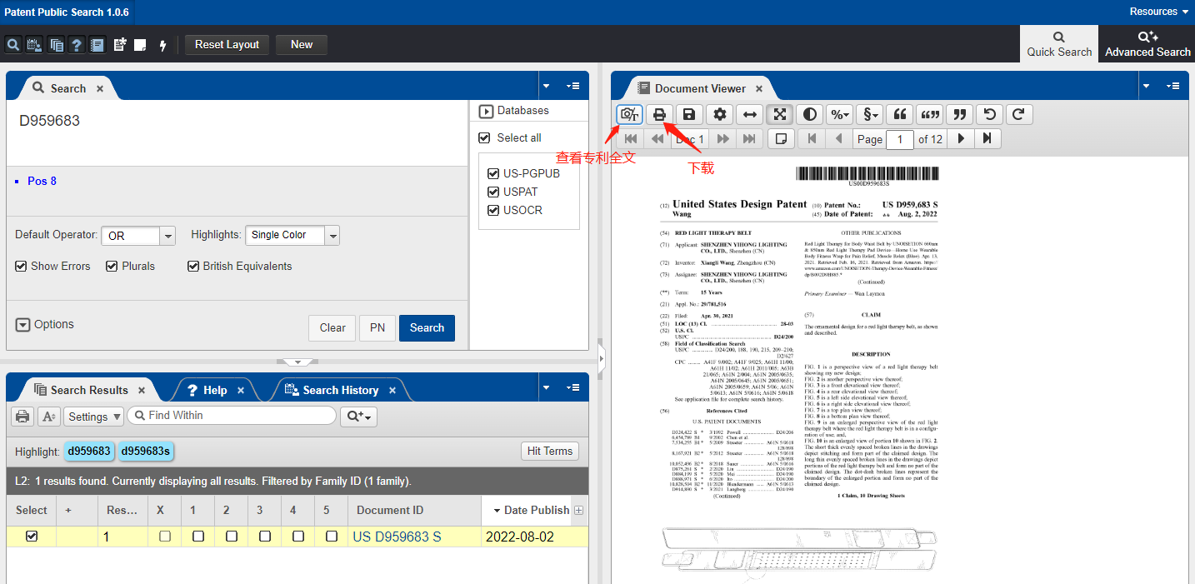1195x584 pixels.
Task: Click the fit-to-width double arrow icon
Action: [749, 114]
